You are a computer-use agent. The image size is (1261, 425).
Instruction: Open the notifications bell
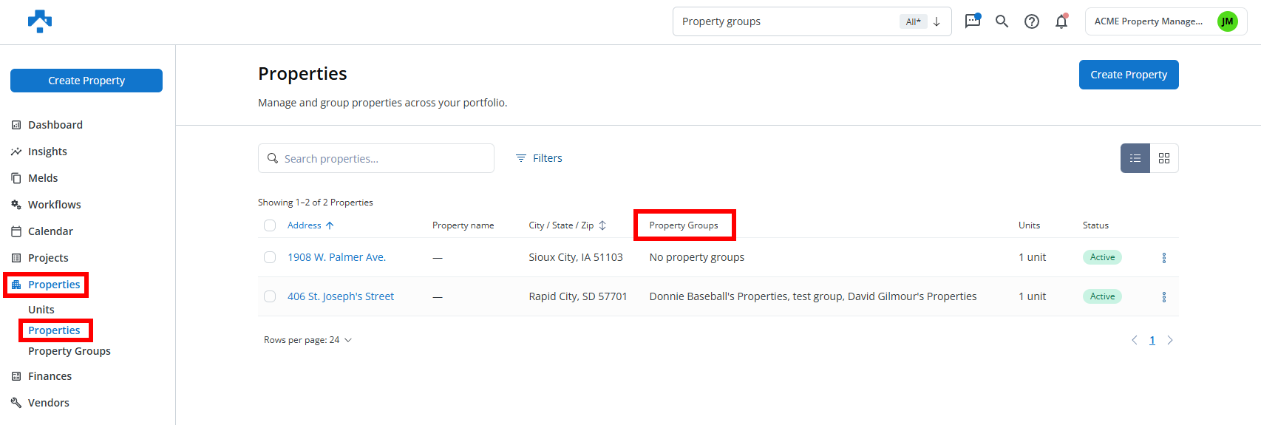click(x=1061, y=21)
